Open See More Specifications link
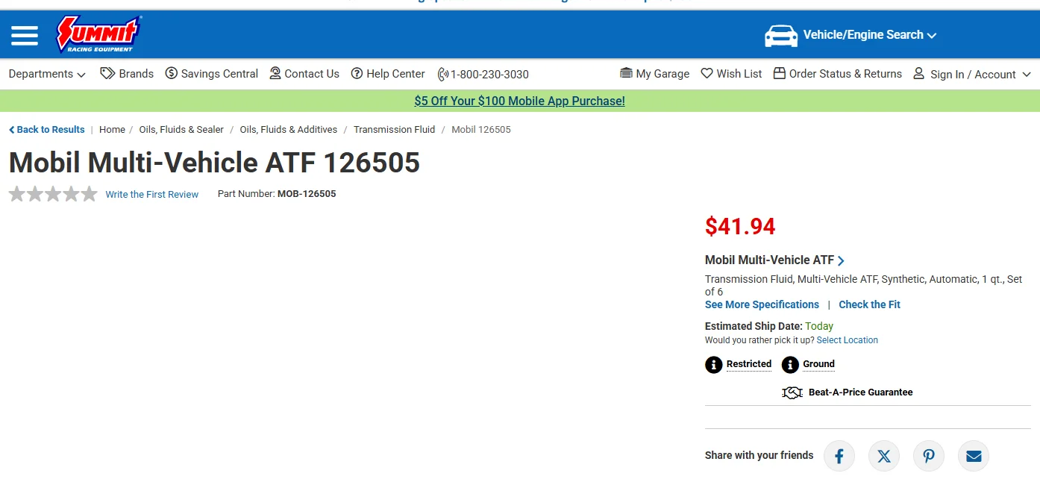The width and height of the screenshot is (1040, 485). tap(762, 304)
